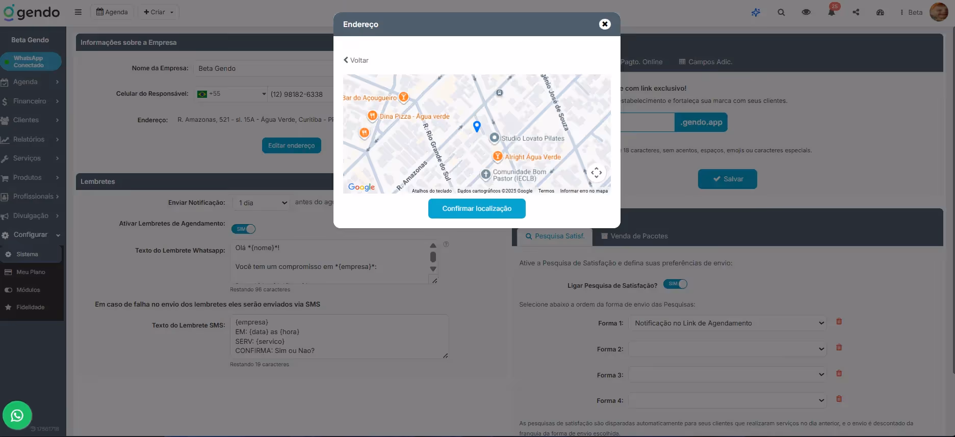
Task: Open Sistema submenu item
Action: [x=31, y=254]
